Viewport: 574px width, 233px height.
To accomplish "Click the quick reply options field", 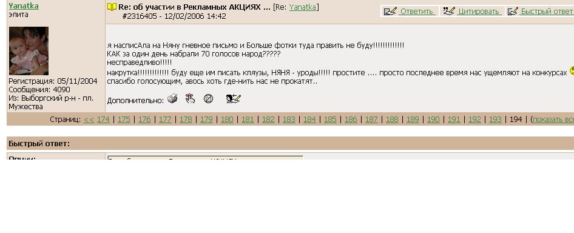I will pyautogui.click(x=205, y=158).
